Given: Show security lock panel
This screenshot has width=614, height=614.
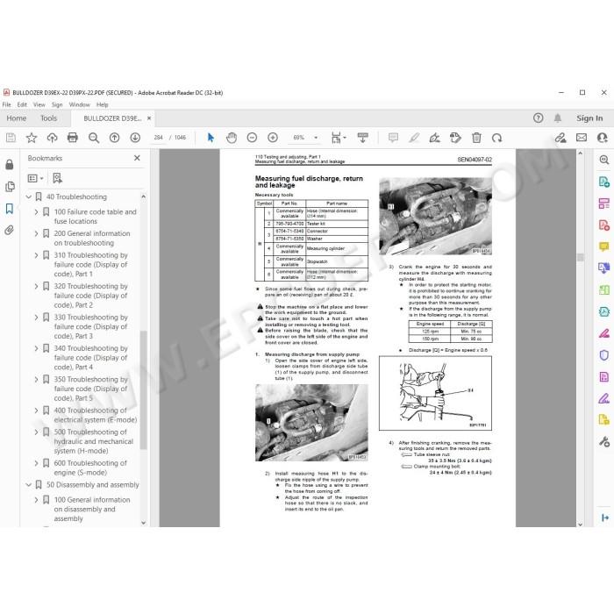Looking at the screenshot, I should tap(10, 165).
